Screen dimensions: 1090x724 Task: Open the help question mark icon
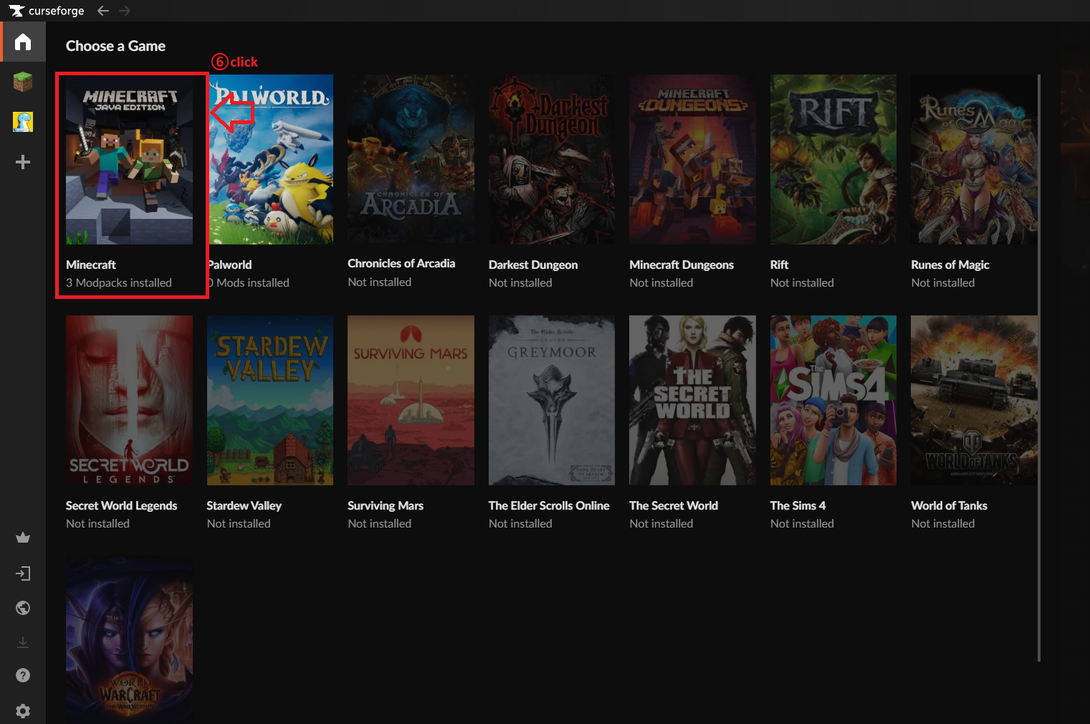click(x=23, y=675)
